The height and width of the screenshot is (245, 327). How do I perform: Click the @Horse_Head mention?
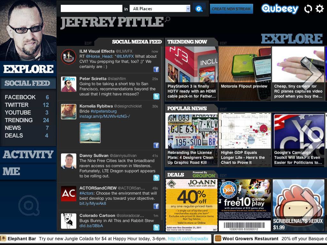click(99, 56)
